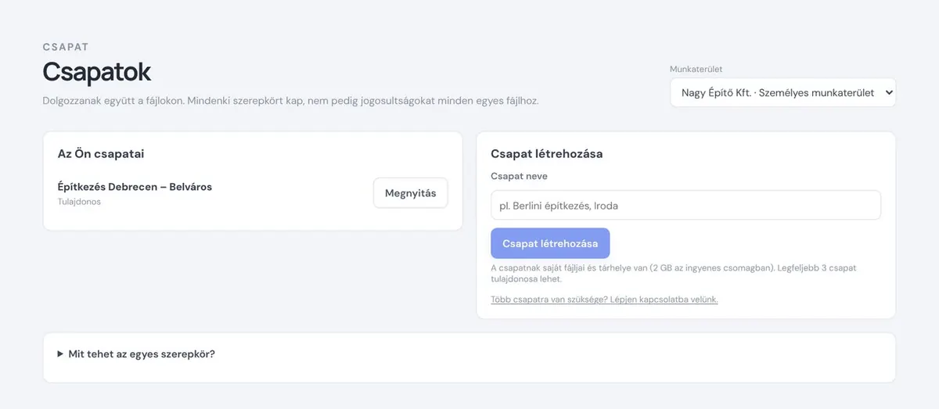Viewport: 939px width, 409px height.
Task: Click the Az Ön csapatai heading
Action: click(x=101, y=154)
